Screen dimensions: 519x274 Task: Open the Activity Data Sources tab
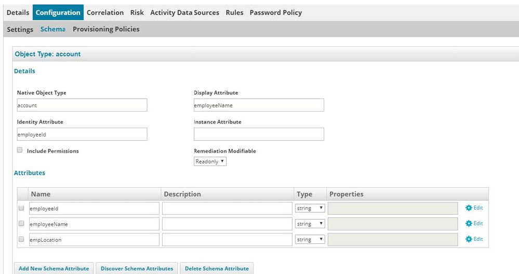[185, 12]
